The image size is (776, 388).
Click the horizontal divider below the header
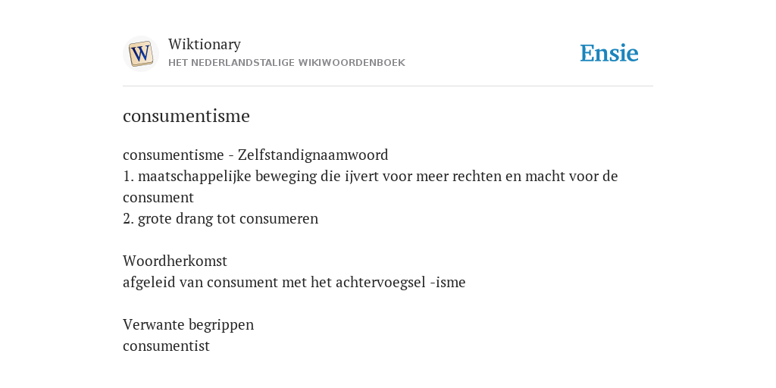coord(388,86)
